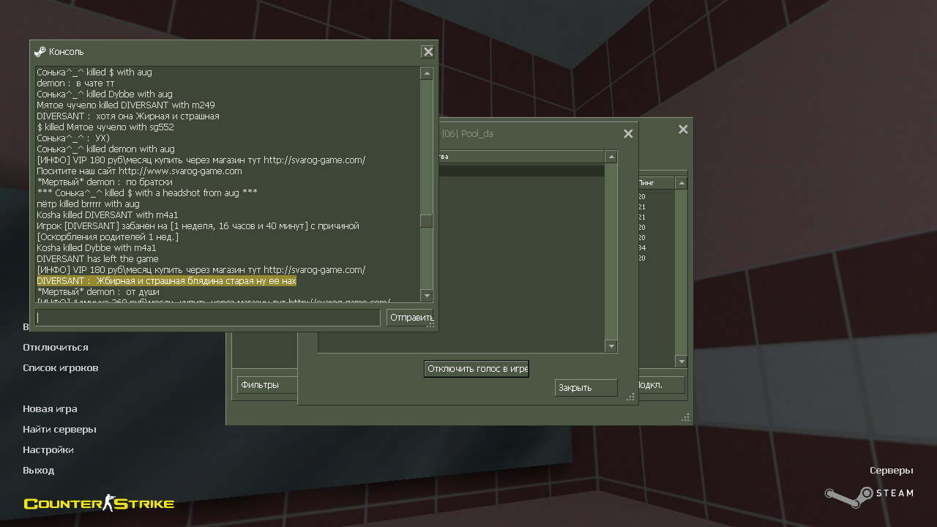
Task: Click the line 'DIVERSANT : хотя она Жирная и страшная'
Action: 128,116
